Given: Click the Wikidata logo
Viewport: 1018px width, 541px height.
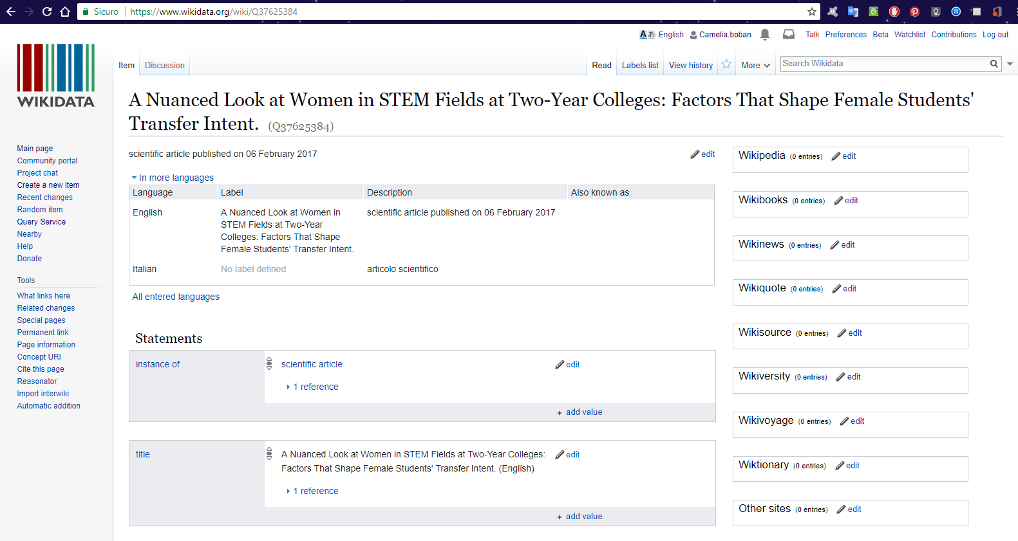Looking at the screenshot, I should pyautogui.click(x=56, y=76).
